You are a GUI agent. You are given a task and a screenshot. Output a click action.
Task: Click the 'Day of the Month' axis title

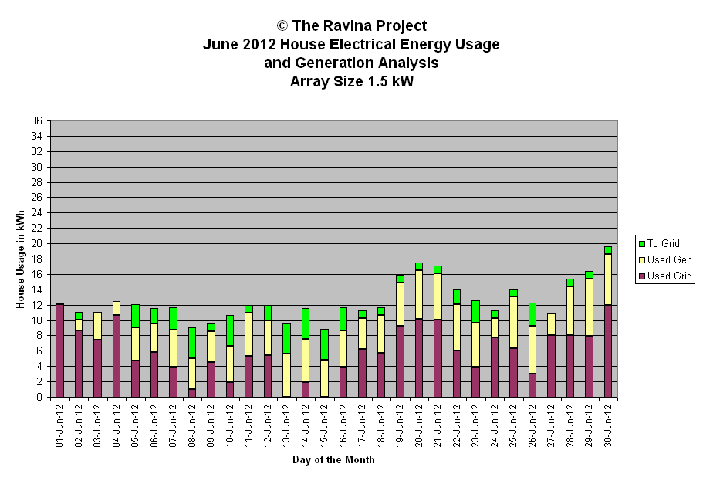[333, 459]
